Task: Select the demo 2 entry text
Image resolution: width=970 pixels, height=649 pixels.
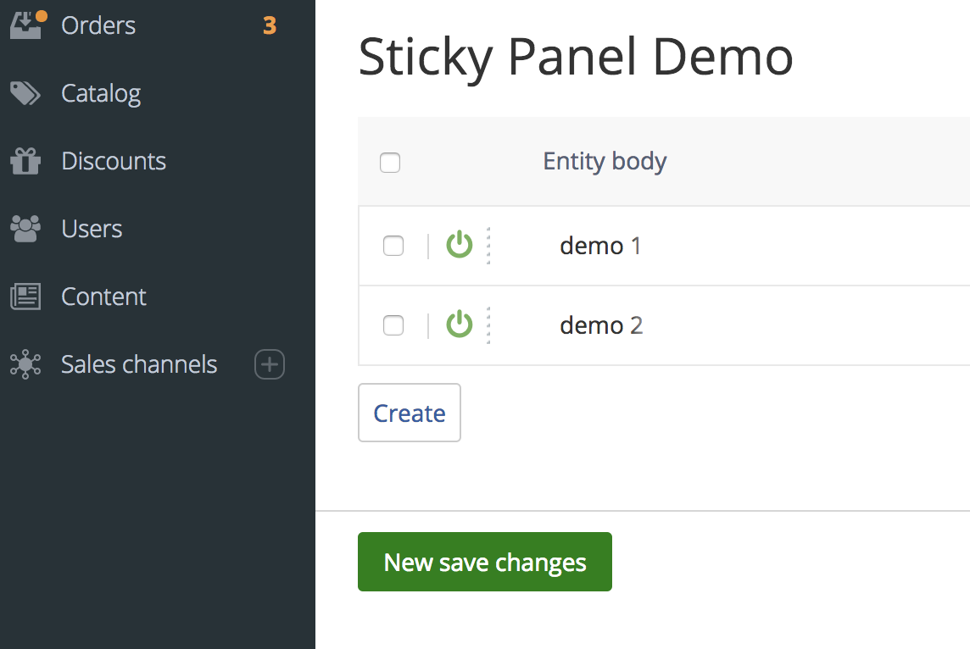Action: (601, 325)
